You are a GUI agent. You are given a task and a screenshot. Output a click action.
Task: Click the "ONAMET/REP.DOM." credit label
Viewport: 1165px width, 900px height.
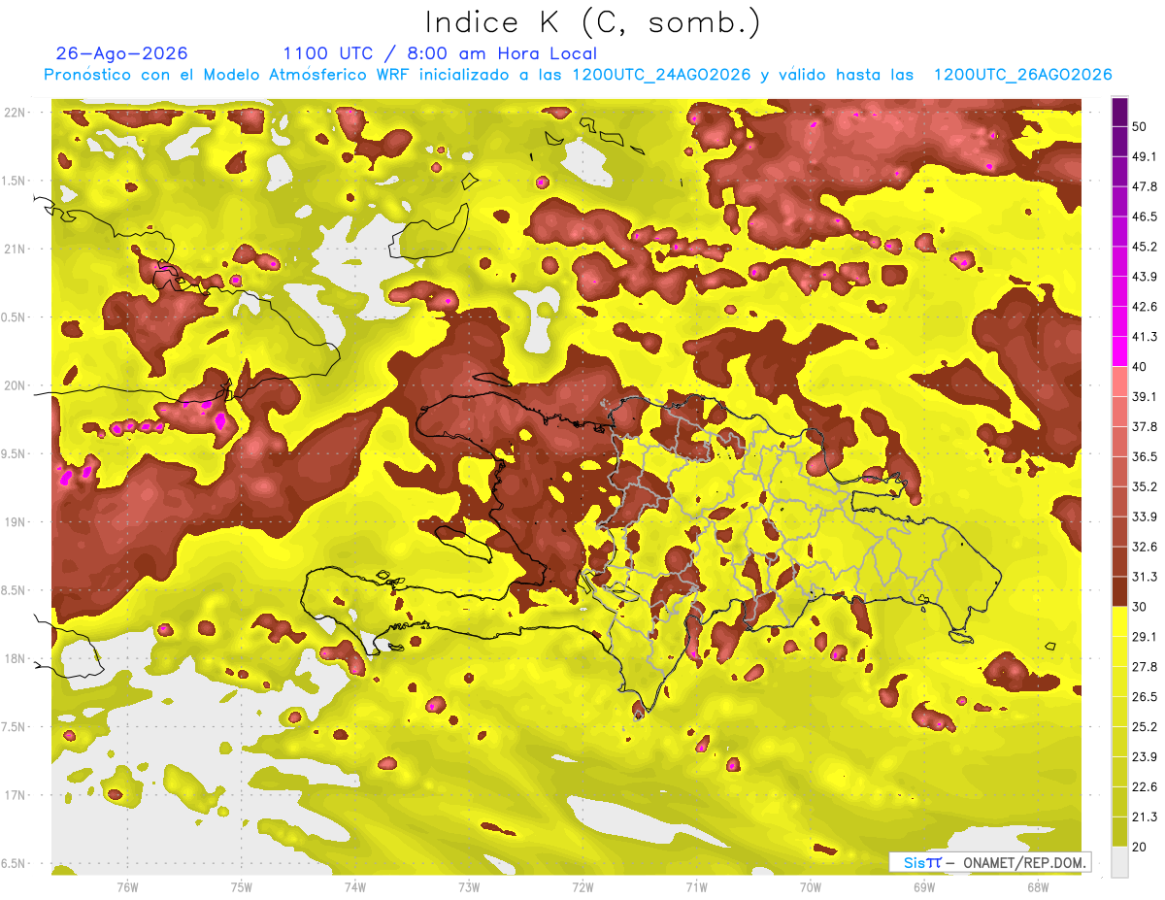click(1022, 862)
